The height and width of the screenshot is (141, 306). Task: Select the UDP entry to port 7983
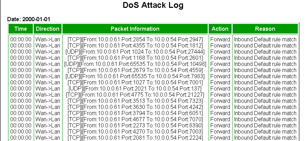135,76
